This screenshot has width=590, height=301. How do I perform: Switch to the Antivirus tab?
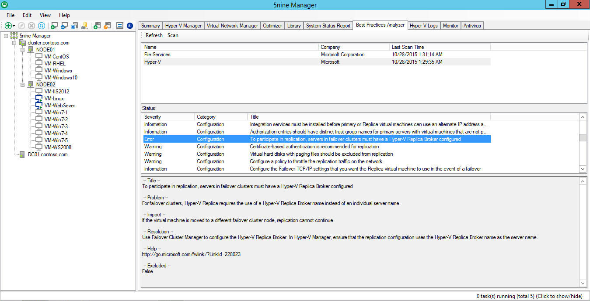472,26
